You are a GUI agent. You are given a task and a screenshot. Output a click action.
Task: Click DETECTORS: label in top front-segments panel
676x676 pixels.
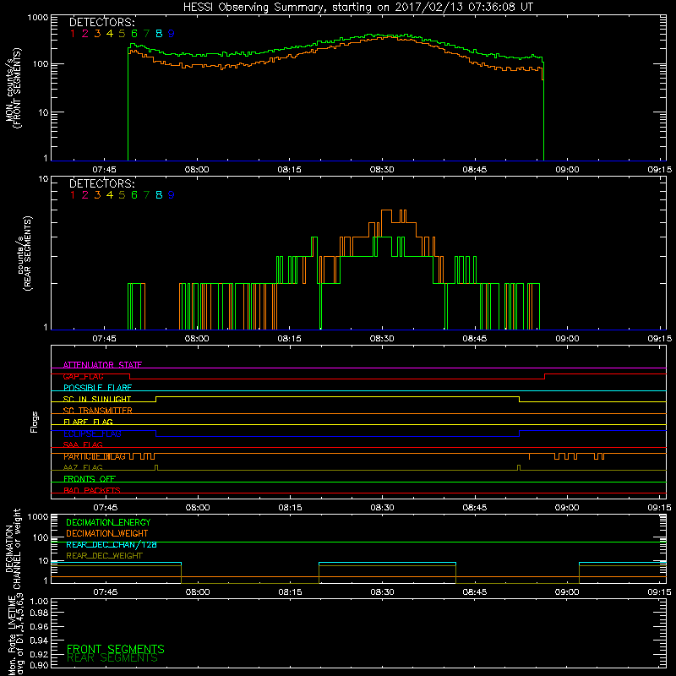[102, 22]
